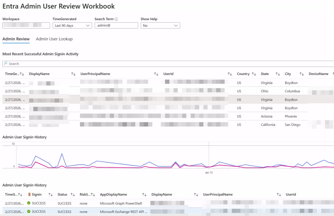Open the TimeGenerated Last 90 days dropdown

pos(72,25)
